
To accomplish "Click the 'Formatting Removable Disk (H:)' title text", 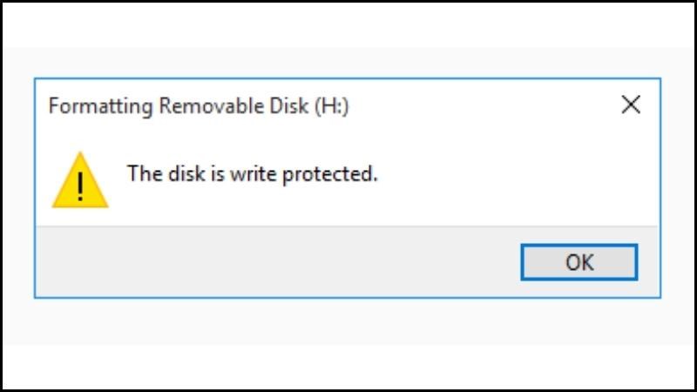I will [x=199, y=107].
